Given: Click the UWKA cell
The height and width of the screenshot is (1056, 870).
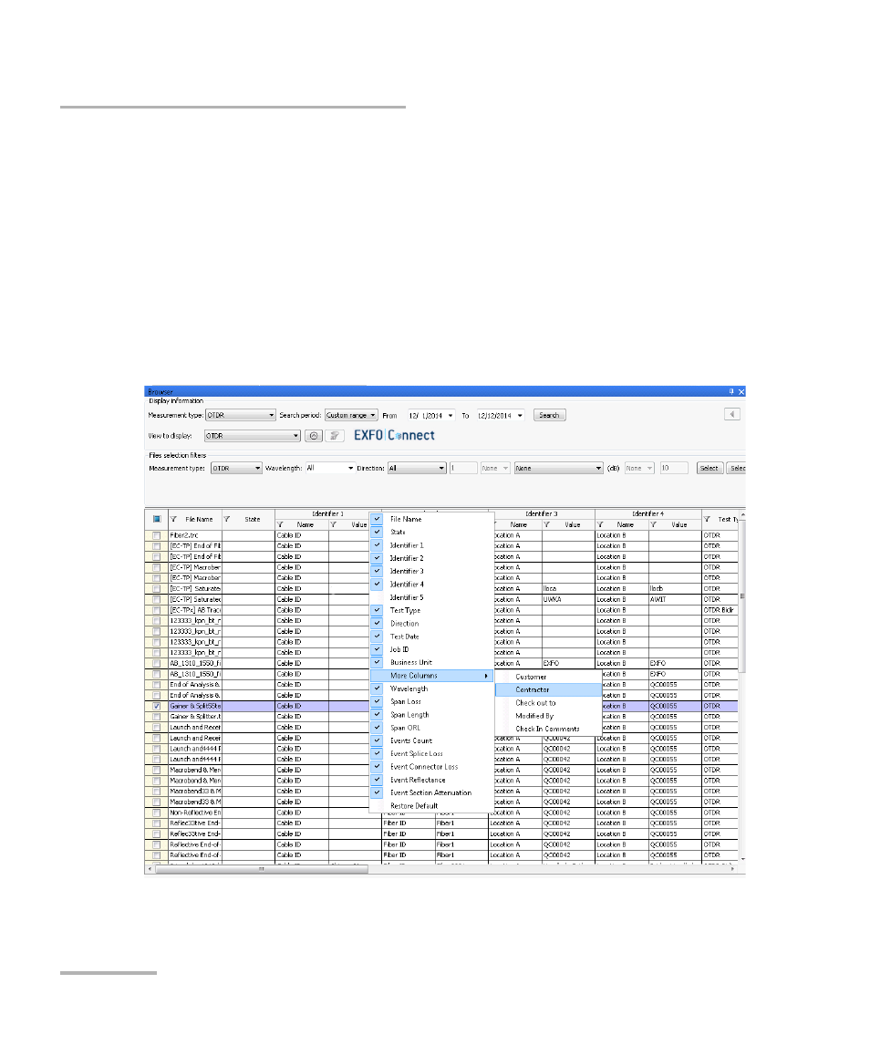Looking at the screenshot, I should (x=568, y=599).
